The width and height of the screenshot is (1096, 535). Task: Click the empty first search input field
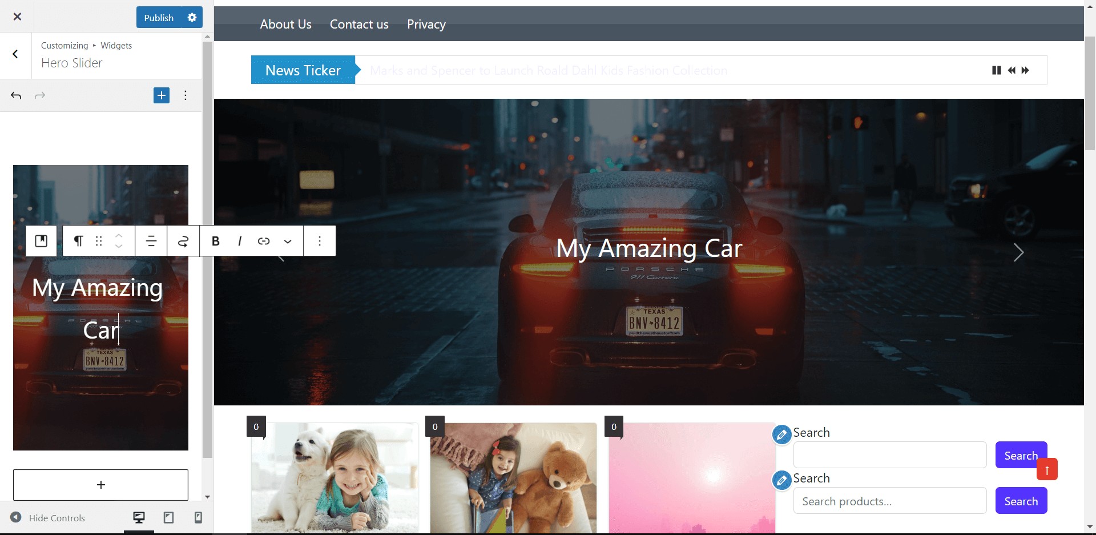[890, 455]
